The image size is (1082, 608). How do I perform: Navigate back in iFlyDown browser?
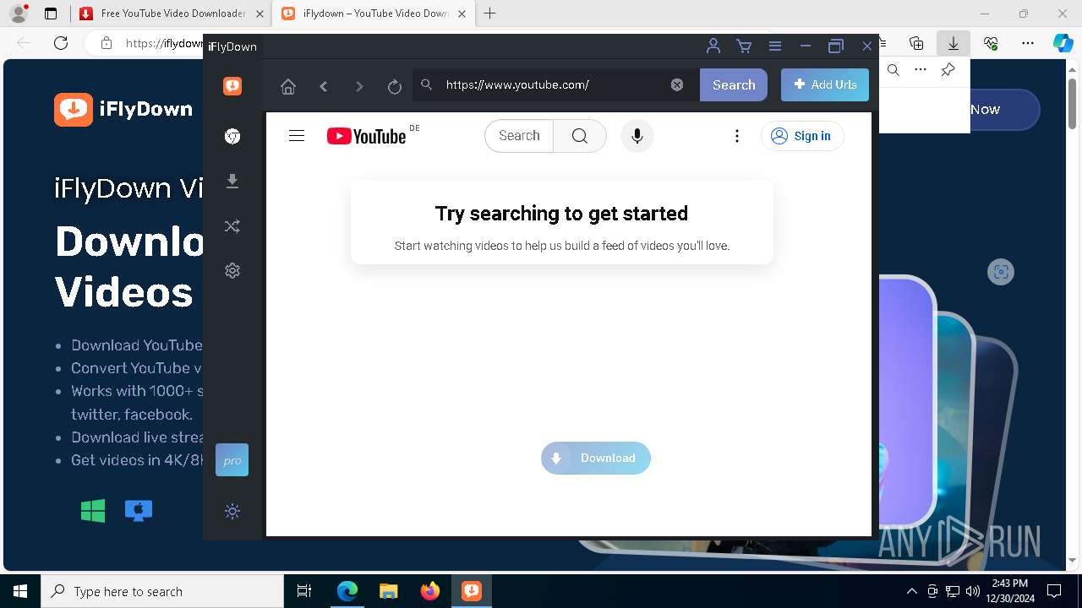(x=324, y=85)
